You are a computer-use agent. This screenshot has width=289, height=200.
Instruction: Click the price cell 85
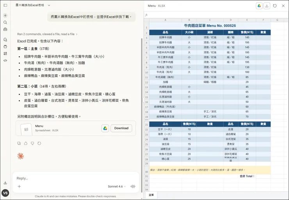point(247,77)
